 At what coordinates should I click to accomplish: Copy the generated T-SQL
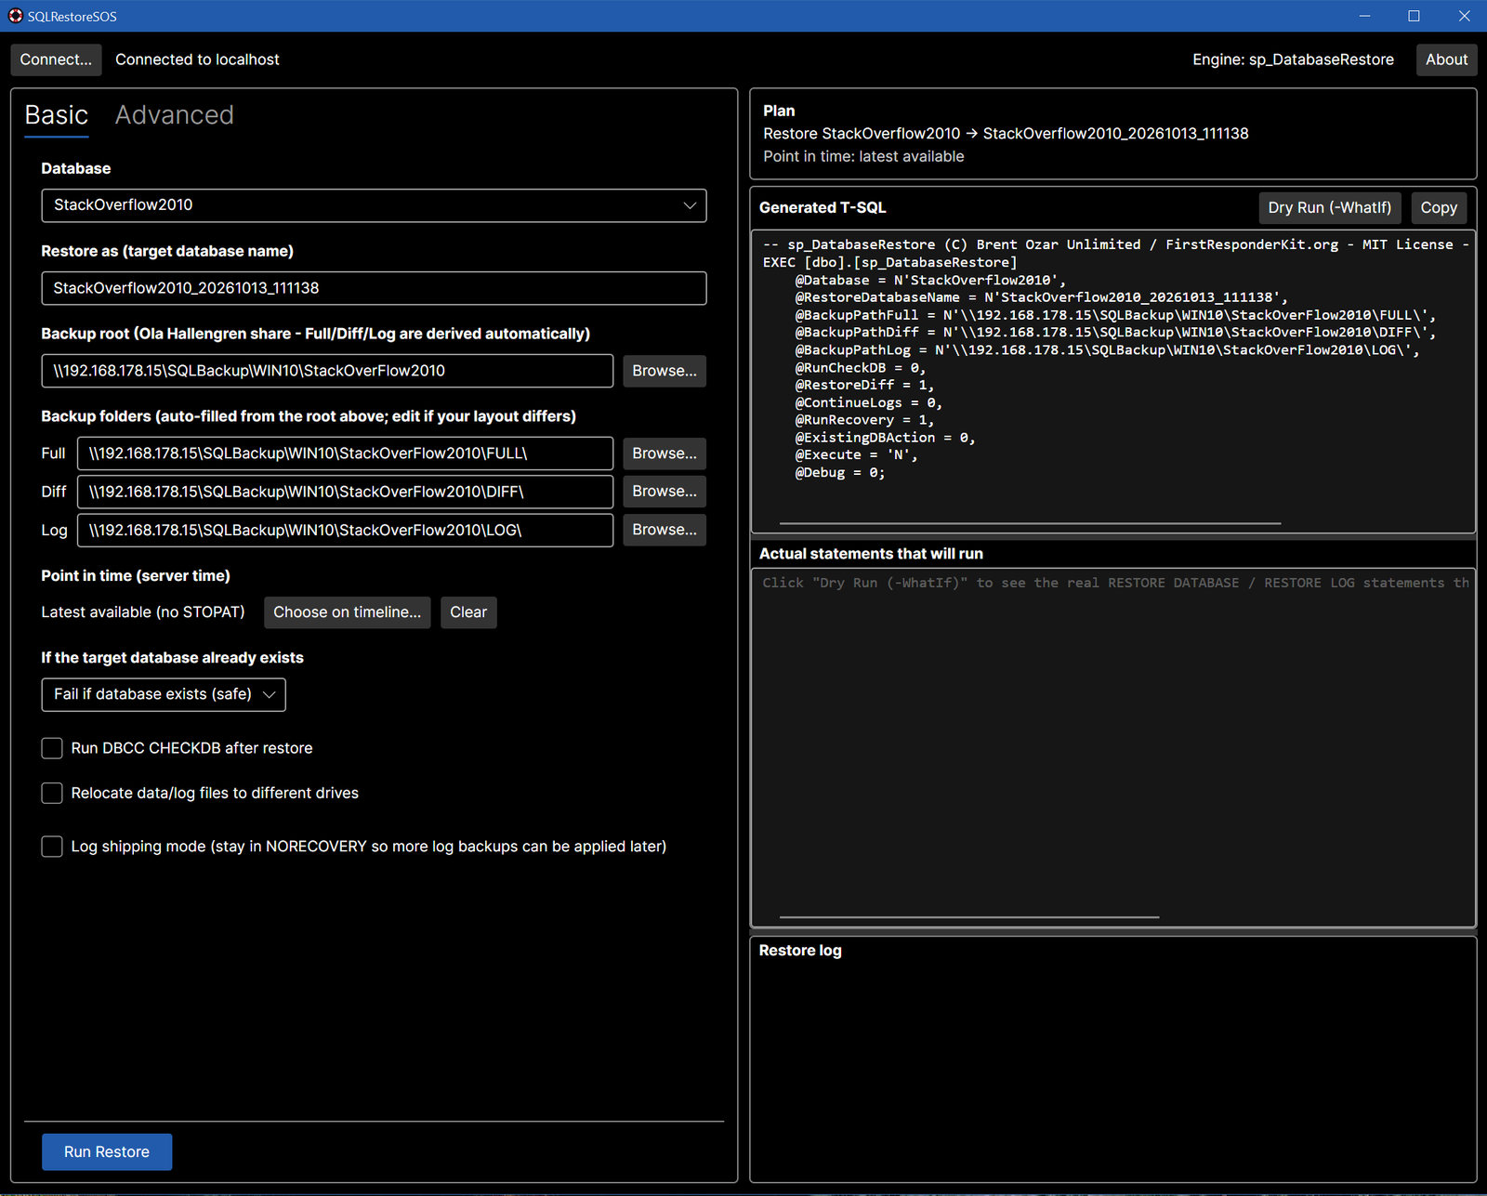1439,208
